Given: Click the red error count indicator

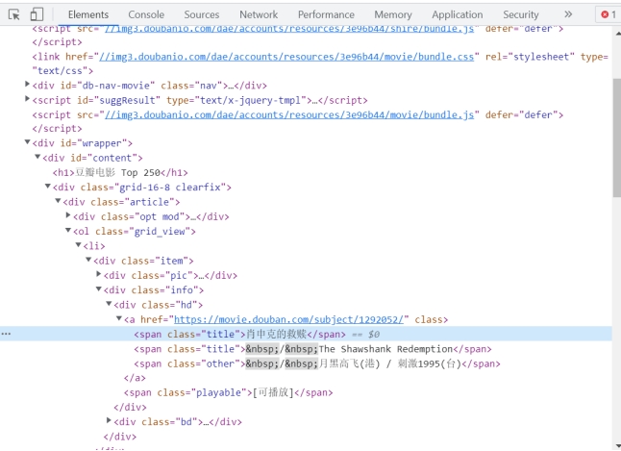Looking at the screenshot, I should [x=609, y=14].
